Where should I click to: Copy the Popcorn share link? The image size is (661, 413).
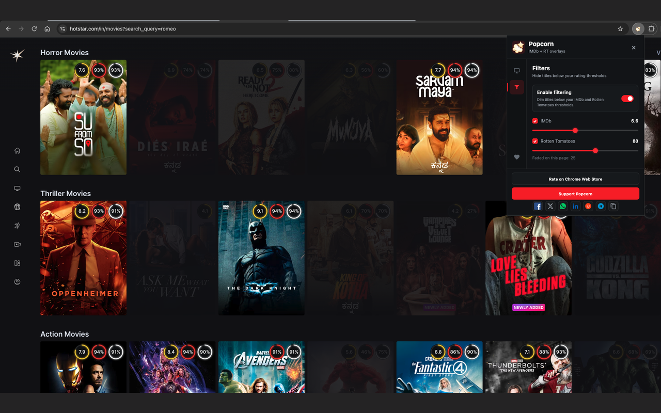(x=613, y=206)
